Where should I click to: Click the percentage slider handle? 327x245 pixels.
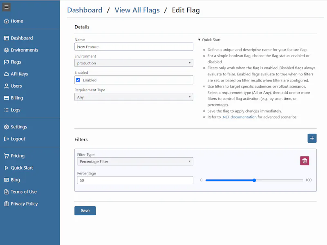[x=254, y=180]
